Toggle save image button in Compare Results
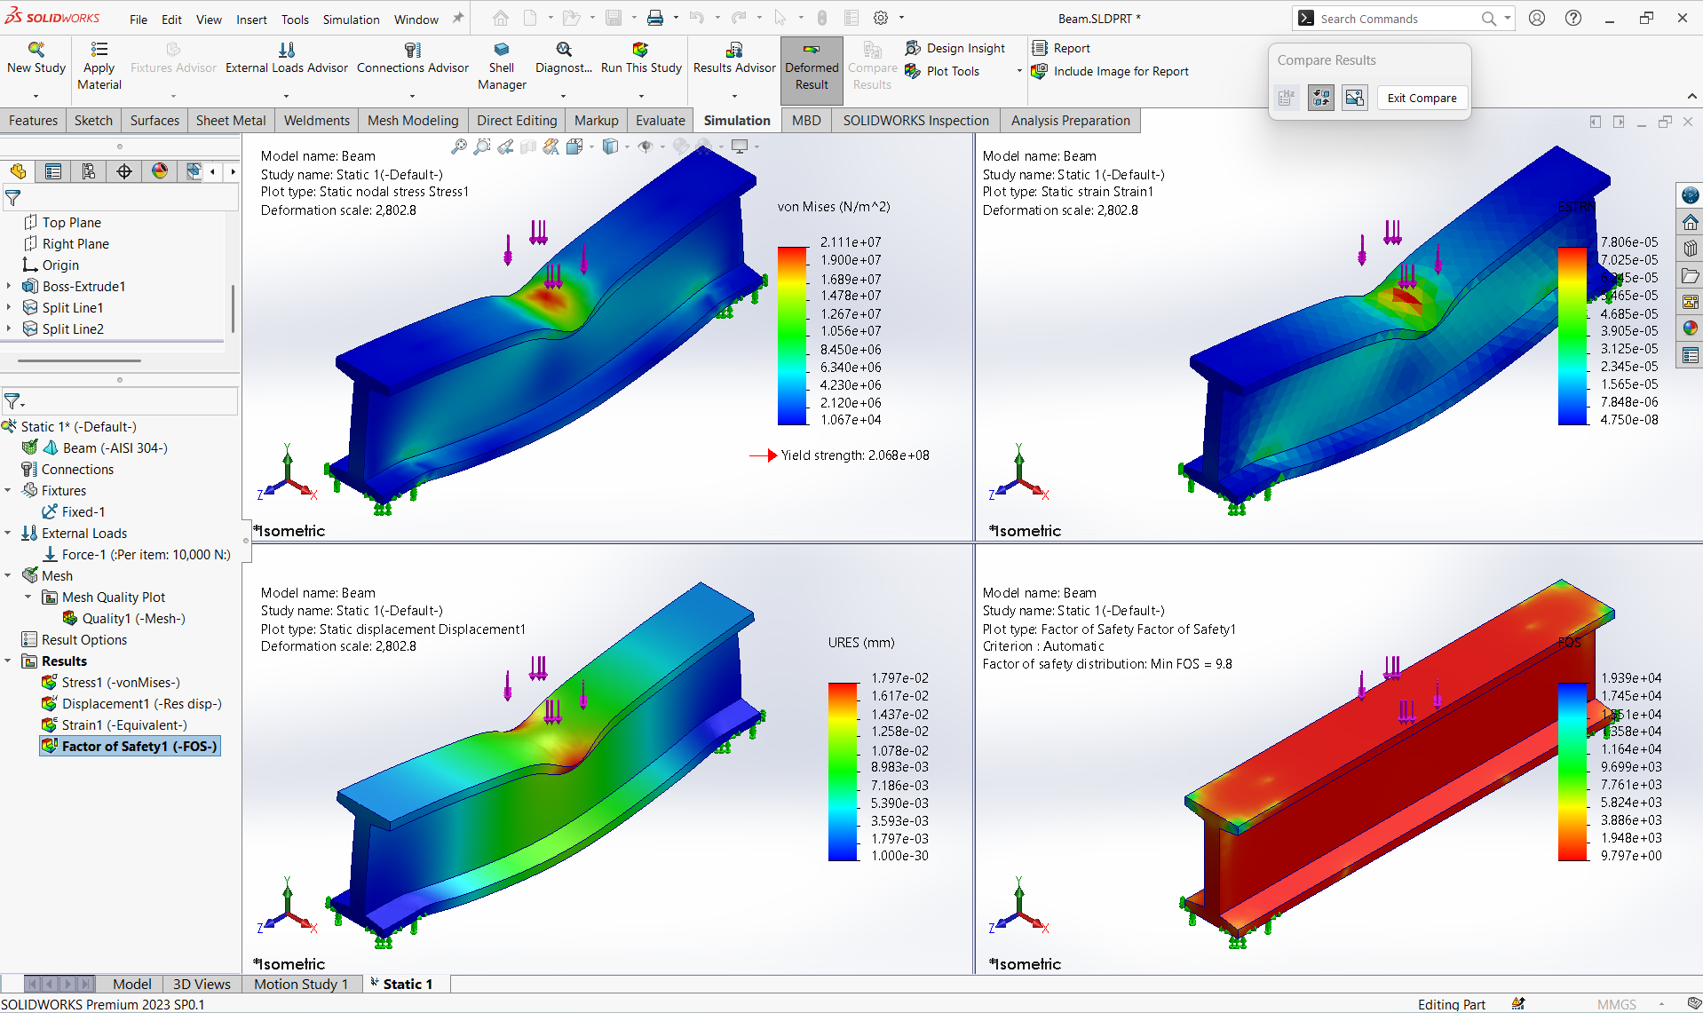This screenshot has height=1013, width=1703. 1355,98
